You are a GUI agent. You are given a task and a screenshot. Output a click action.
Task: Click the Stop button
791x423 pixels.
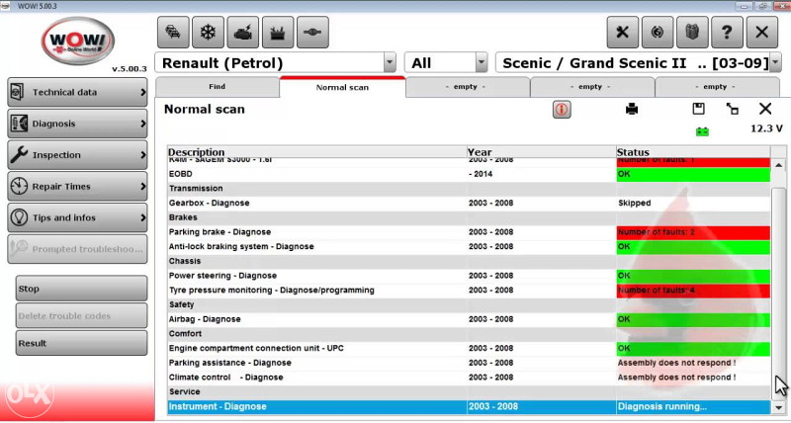tap(82, 289)
